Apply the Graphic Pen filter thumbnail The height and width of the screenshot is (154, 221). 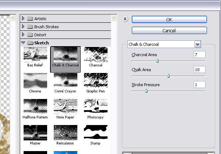click(95, 80)
